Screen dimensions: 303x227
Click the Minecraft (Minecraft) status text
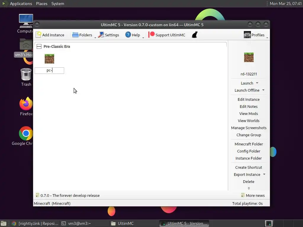coord(52,203)
